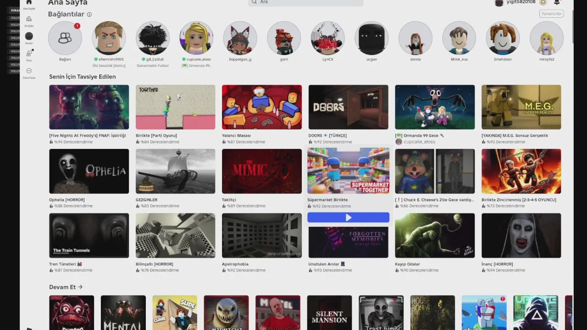The height and width of the screenshot is (330, 587).
Task: Click the 'Apeirophobia' game title
Action: [x=235, y=264]
